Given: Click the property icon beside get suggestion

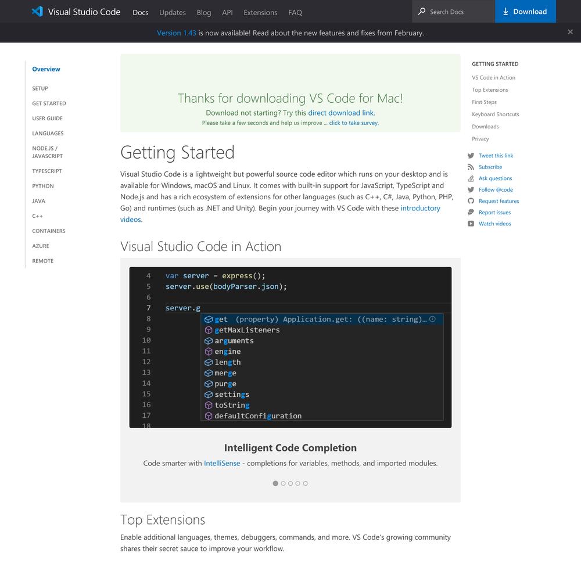Looking at the screenshot, I should (209, 320).
